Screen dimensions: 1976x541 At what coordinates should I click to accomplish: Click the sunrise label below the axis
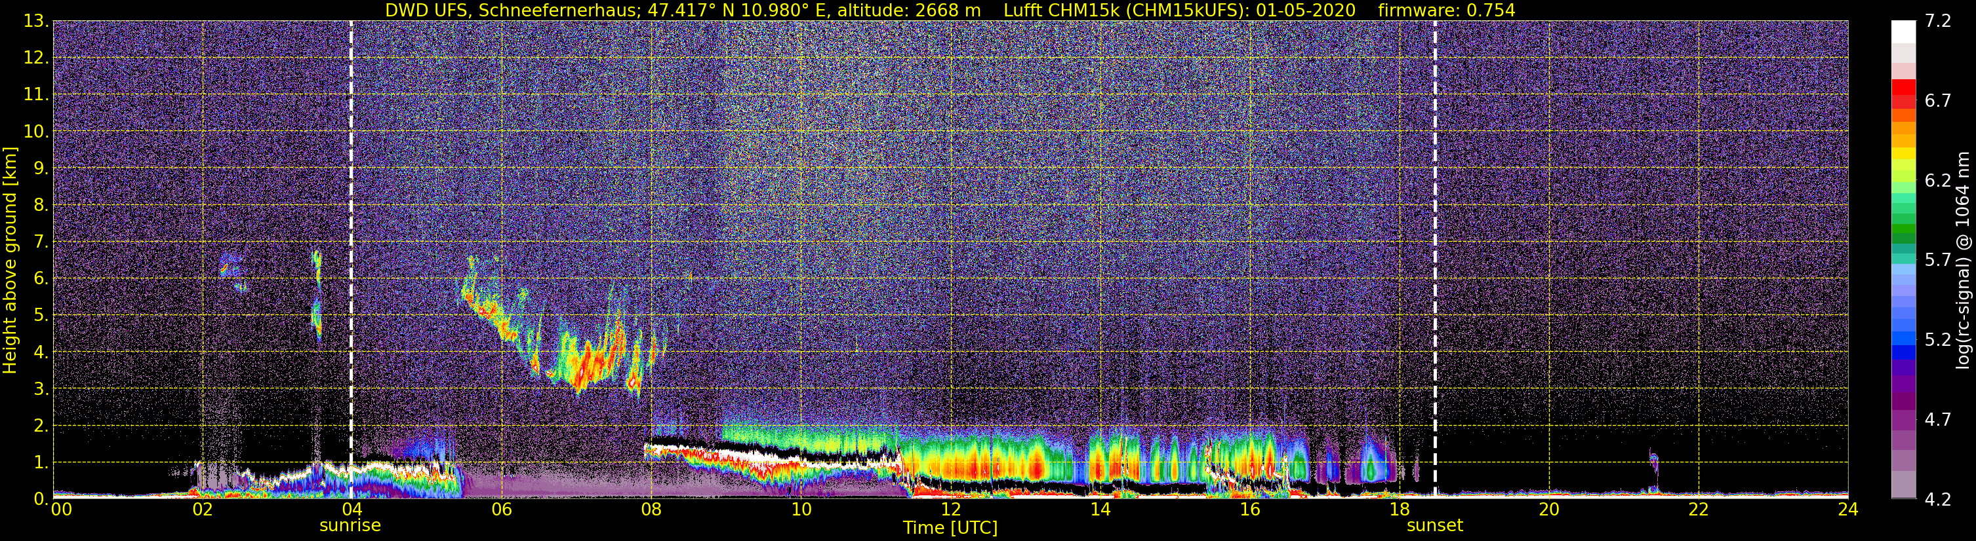coord(350,526)
